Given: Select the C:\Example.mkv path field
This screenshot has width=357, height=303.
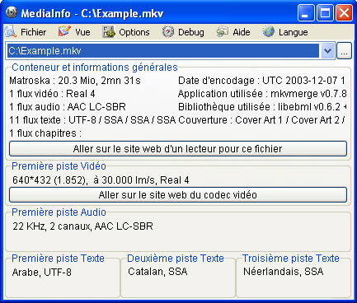Looking at the screenshot, I should tap(163, 51).
